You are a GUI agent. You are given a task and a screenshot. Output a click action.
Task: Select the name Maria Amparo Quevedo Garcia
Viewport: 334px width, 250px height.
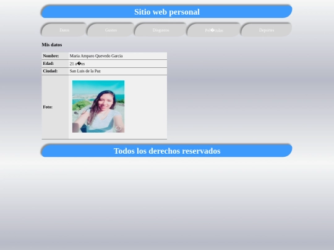pyautogui.click(x=96, y=56)
